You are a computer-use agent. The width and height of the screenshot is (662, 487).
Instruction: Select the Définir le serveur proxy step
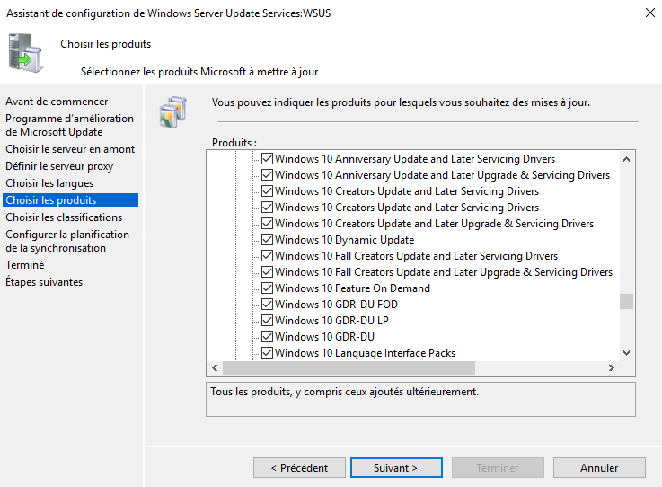point(59,166)
